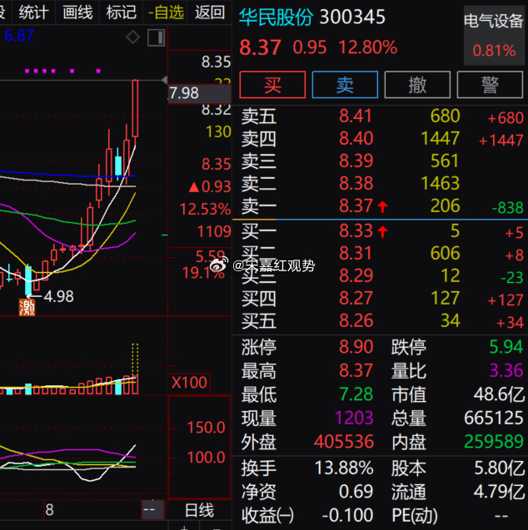
Task: Click the 换手 value 13.88%
Action: pyautogui.click(x=344, y=468)
